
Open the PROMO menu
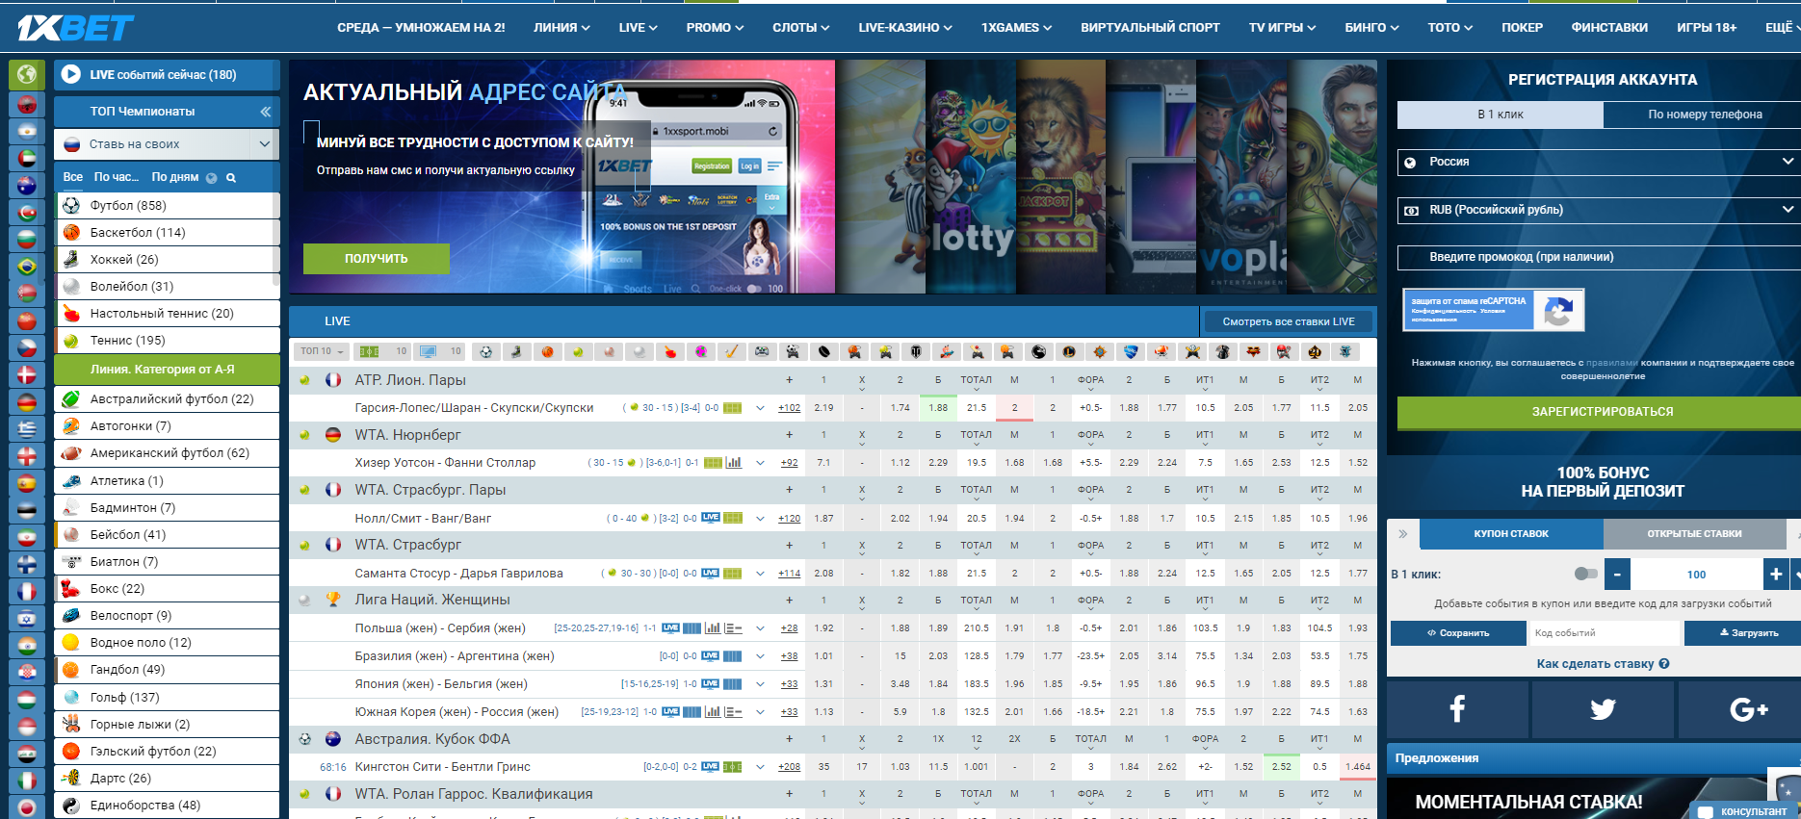click(715, 28)
